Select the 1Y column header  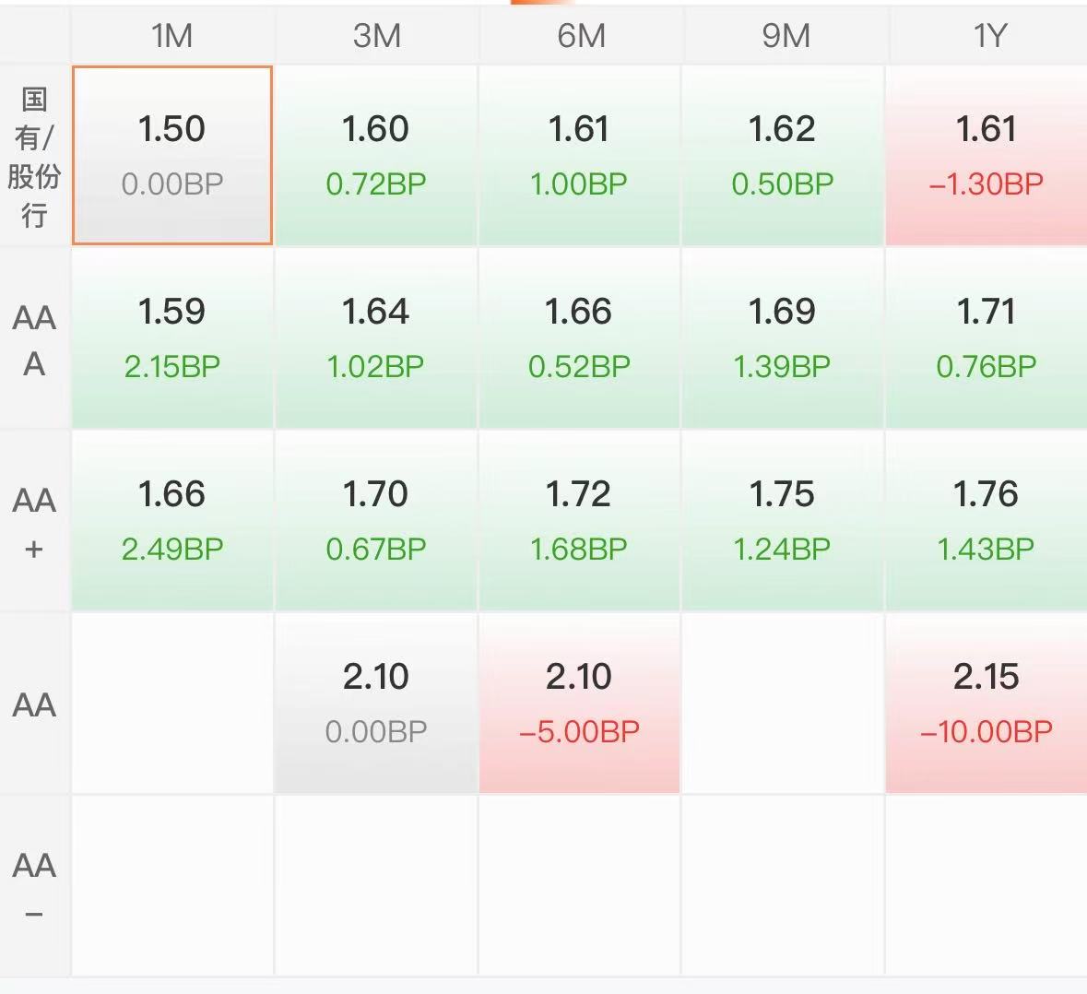988,35
